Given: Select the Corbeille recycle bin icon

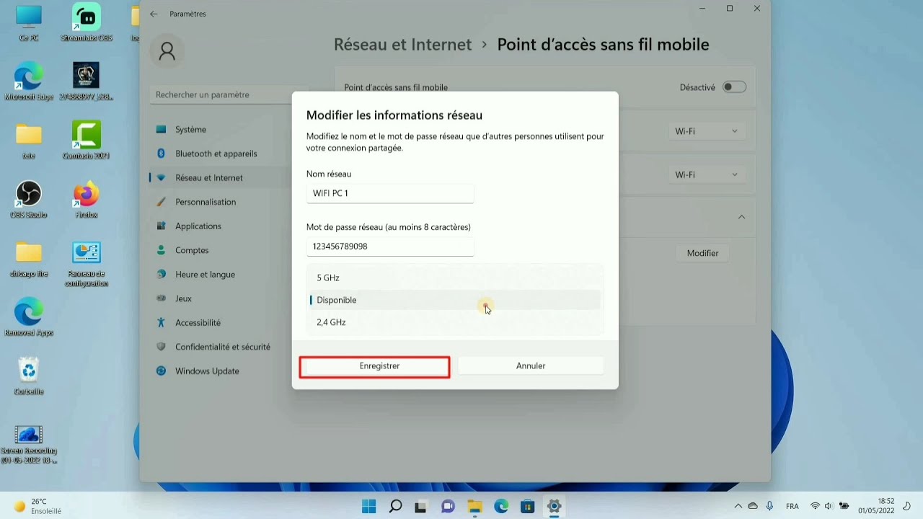Looking at the screenshot, I should [x=29, y=376].
